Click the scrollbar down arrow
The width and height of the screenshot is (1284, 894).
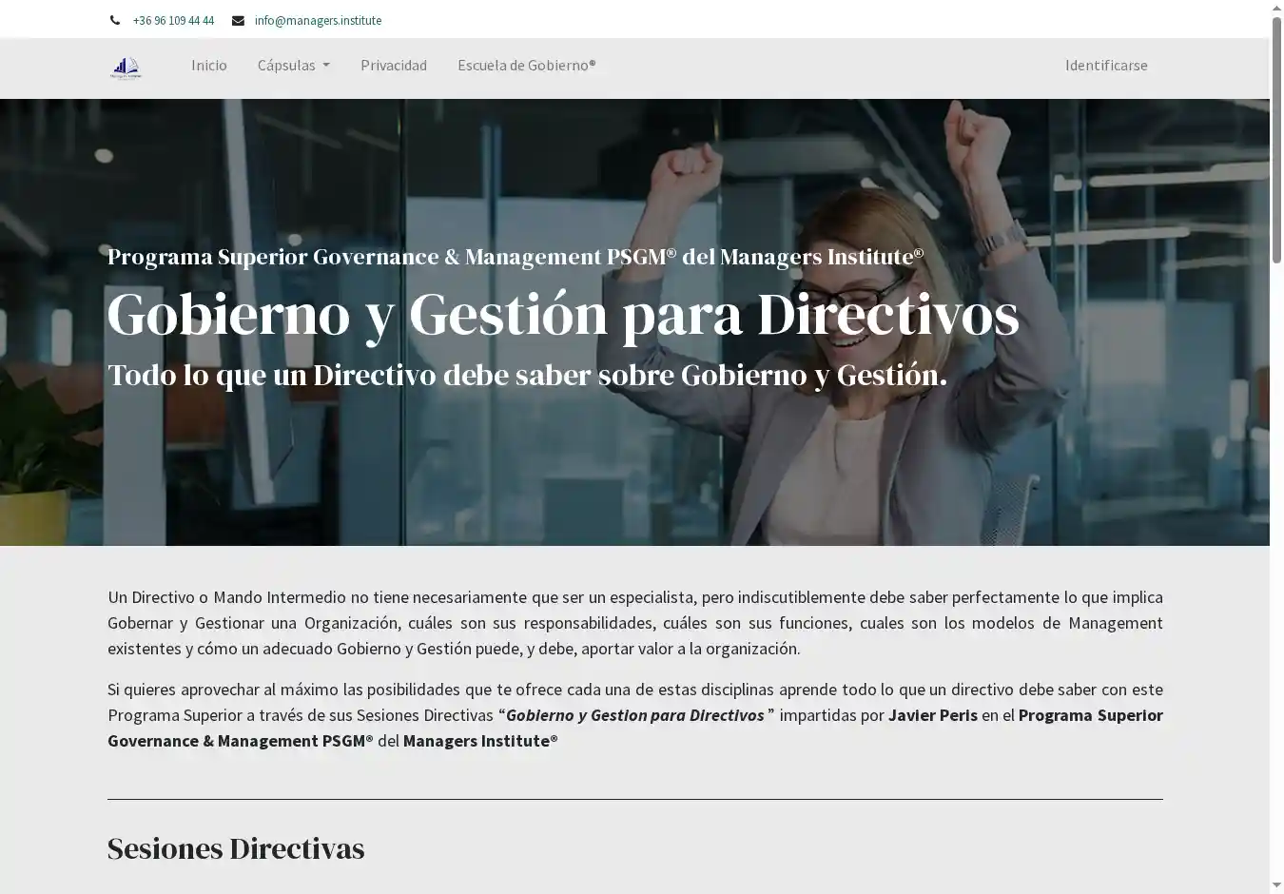[1276, 884]
